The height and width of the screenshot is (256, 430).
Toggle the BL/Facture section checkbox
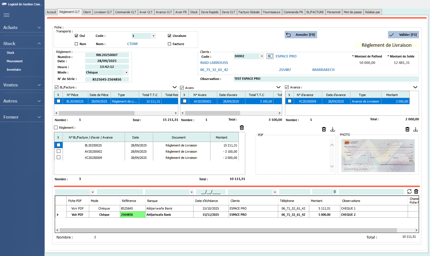click(56, 87)
